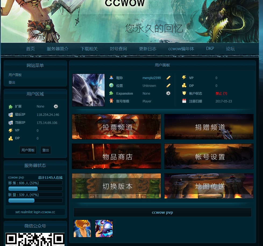Click the 登出 button in user area
263x246 pixels.
[46, 150]
